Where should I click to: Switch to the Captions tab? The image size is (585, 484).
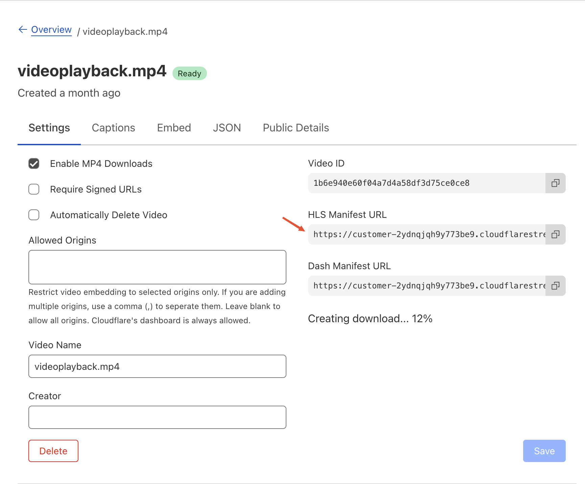click(113, 128)
